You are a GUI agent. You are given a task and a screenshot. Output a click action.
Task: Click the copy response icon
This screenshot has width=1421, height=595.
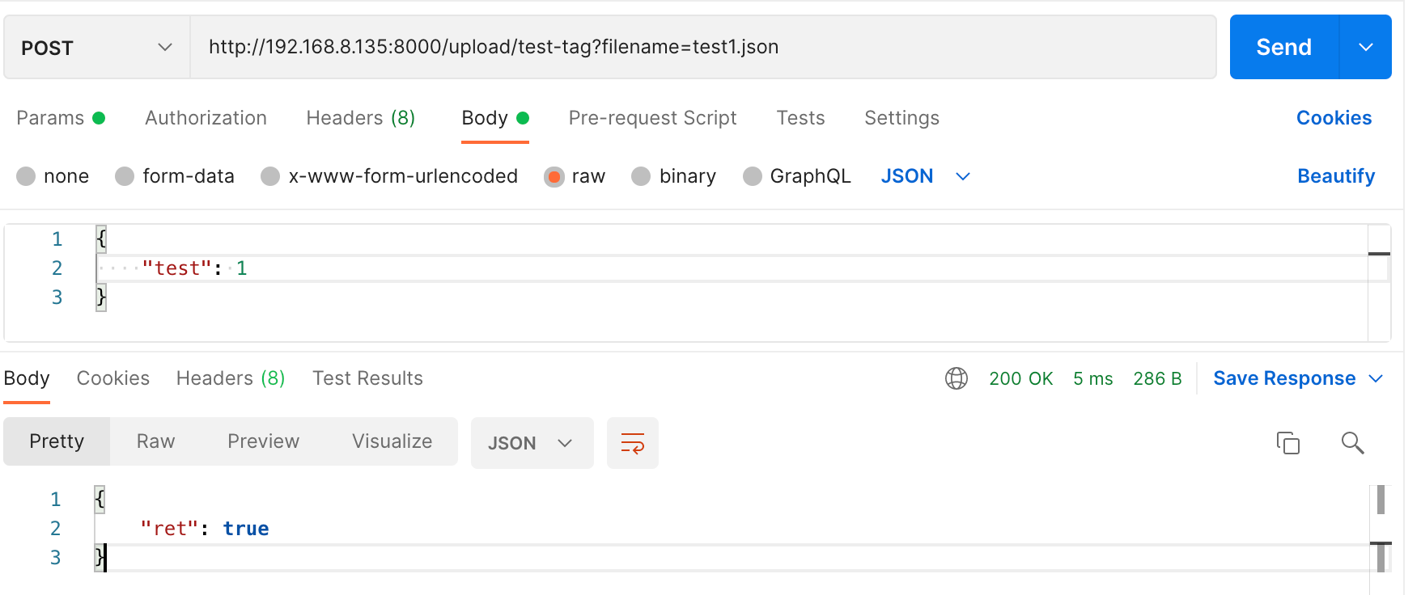point(1287,443)
